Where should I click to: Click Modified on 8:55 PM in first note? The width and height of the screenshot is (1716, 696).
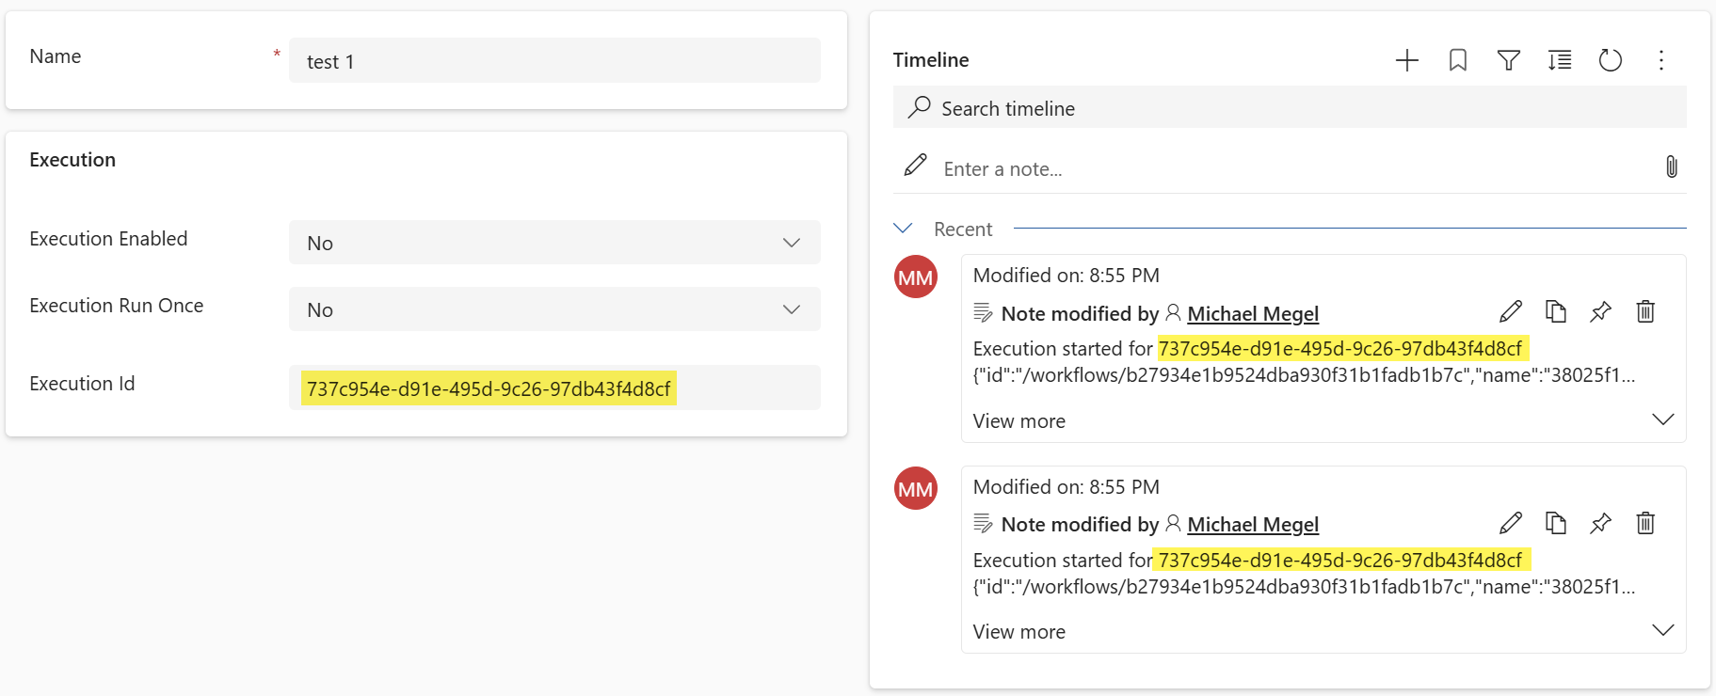tap(1066, 276)
